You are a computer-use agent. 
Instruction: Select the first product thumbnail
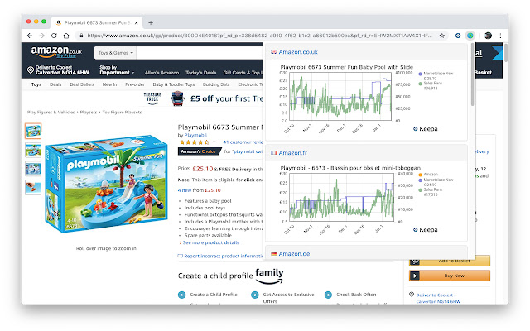coord(33,131)
